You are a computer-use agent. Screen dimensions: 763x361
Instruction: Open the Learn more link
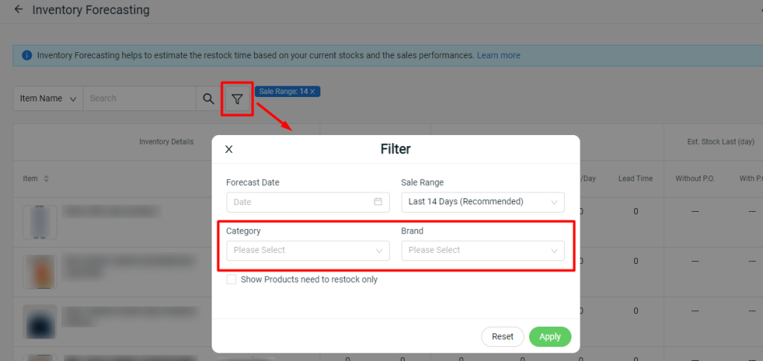[498, 55]
